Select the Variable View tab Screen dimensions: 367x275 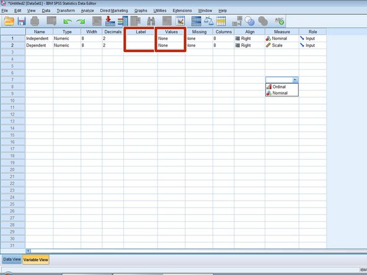pos(36,260)
